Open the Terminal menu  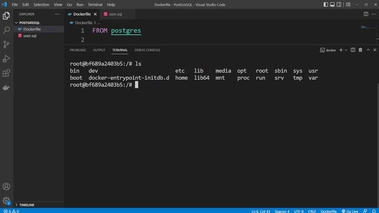click(x=95, y=5)
